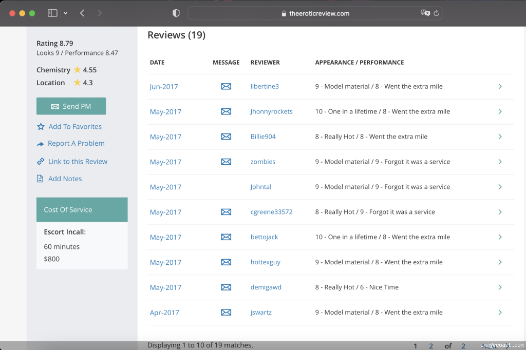Click the address bar URL field
Image resolution: width=526 pixels, height=350 pixels.
pyautogui.click(x=315, y=13)
